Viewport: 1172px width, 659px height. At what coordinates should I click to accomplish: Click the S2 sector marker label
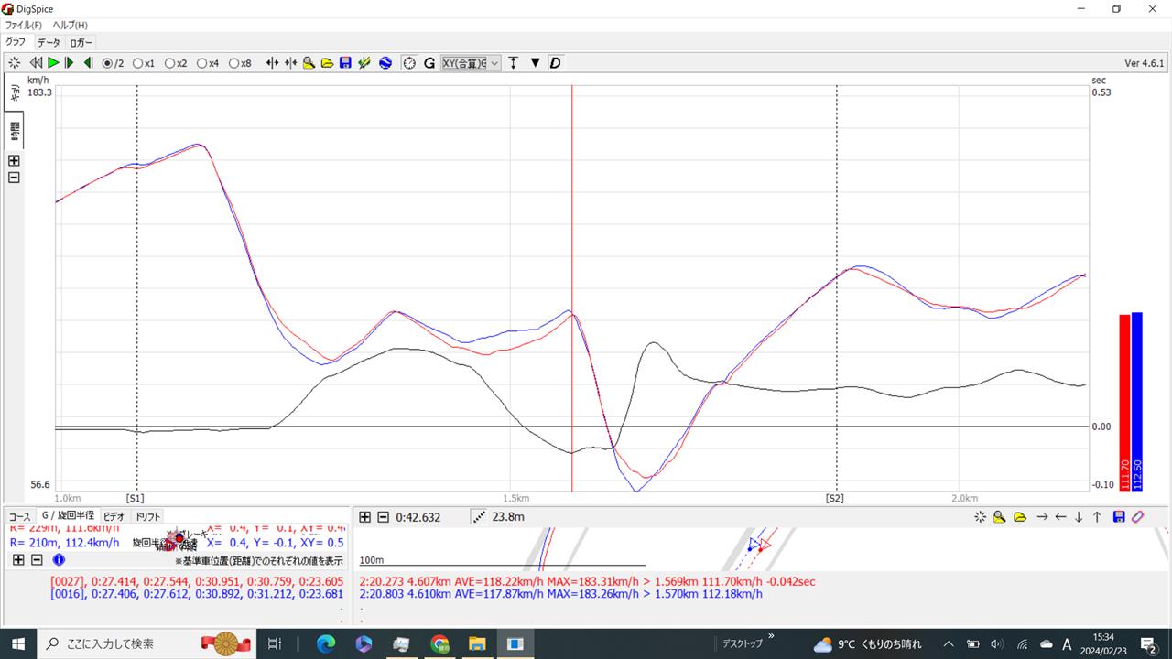click(834, 499)
